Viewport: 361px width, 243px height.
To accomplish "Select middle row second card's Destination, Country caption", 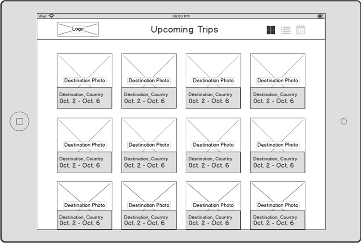I will [x=146, y=159].
